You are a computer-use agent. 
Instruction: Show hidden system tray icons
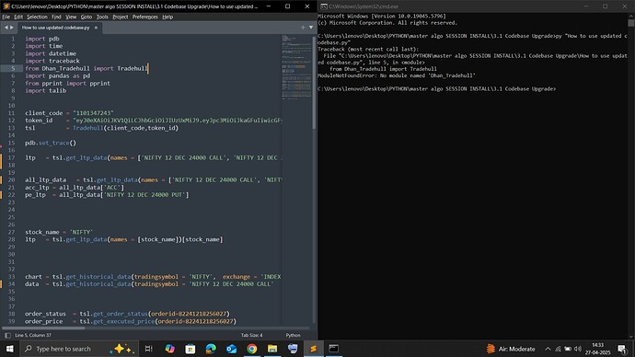548,349
